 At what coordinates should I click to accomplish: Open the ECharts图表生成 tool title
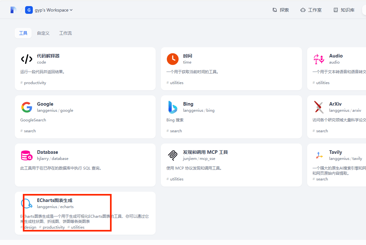tap(55, 200)
